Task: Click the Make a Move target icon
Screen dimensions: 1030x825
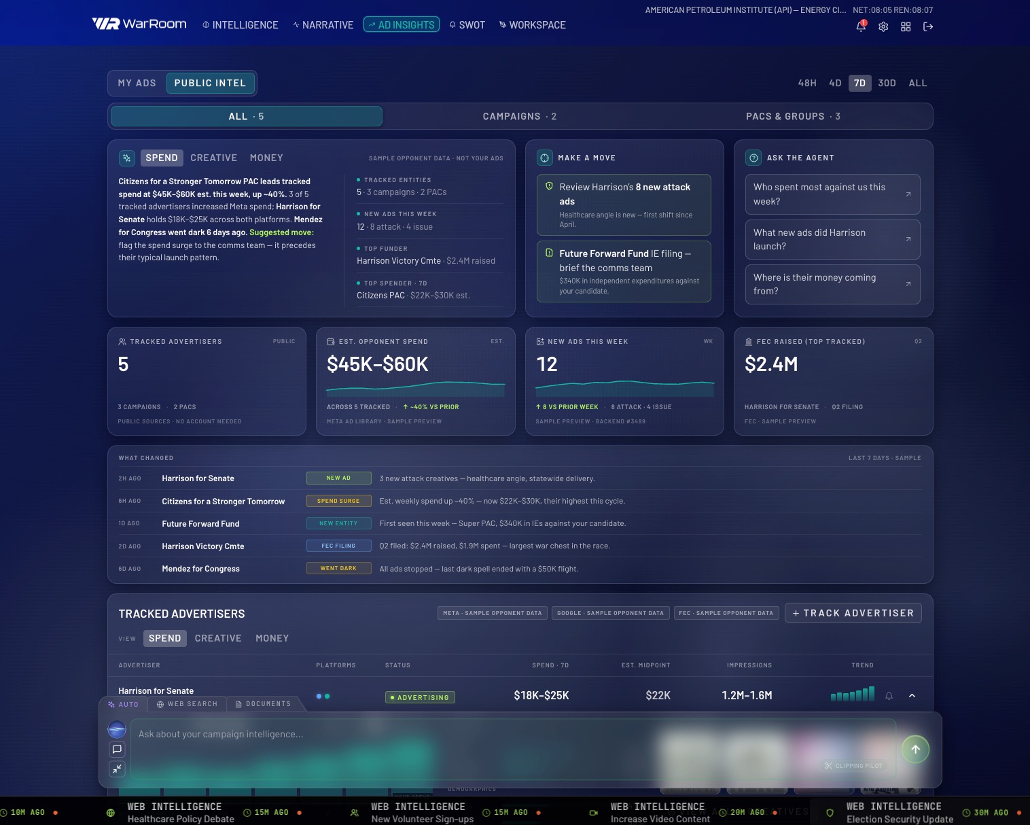Action: click(x=545, y=158)
